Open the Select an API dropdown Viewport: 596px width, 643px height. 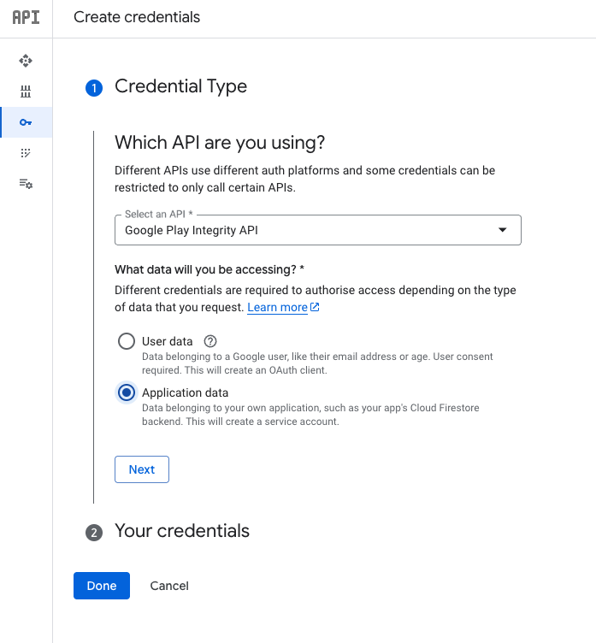coord(318,230)
